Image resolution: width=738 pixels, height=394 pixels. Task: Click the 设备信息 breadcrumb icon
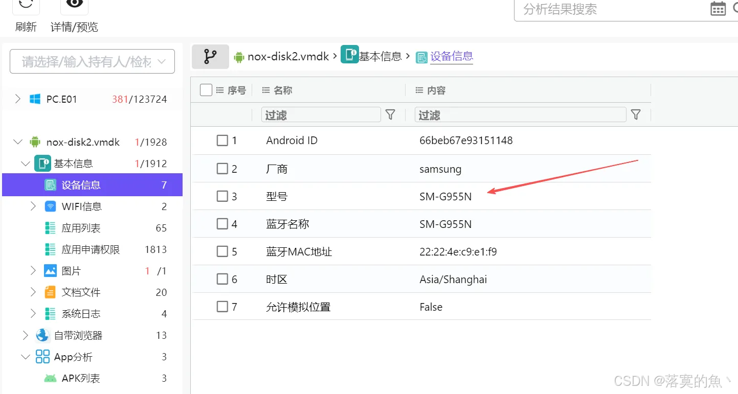tap(421, 57)
